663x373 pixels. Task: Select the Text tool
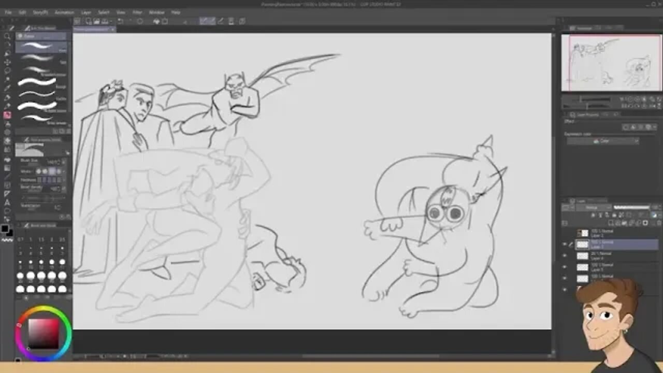tap(7, 203)
